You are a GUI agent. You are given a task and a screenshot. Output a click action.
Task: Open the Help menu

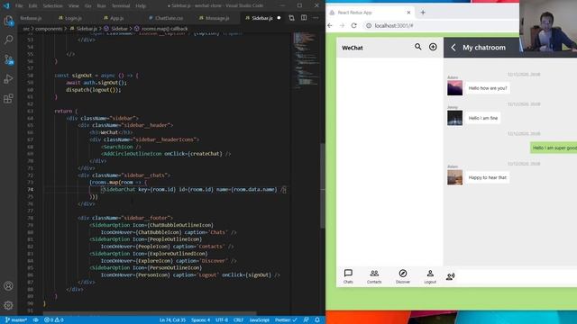click(x=141, y=6)
